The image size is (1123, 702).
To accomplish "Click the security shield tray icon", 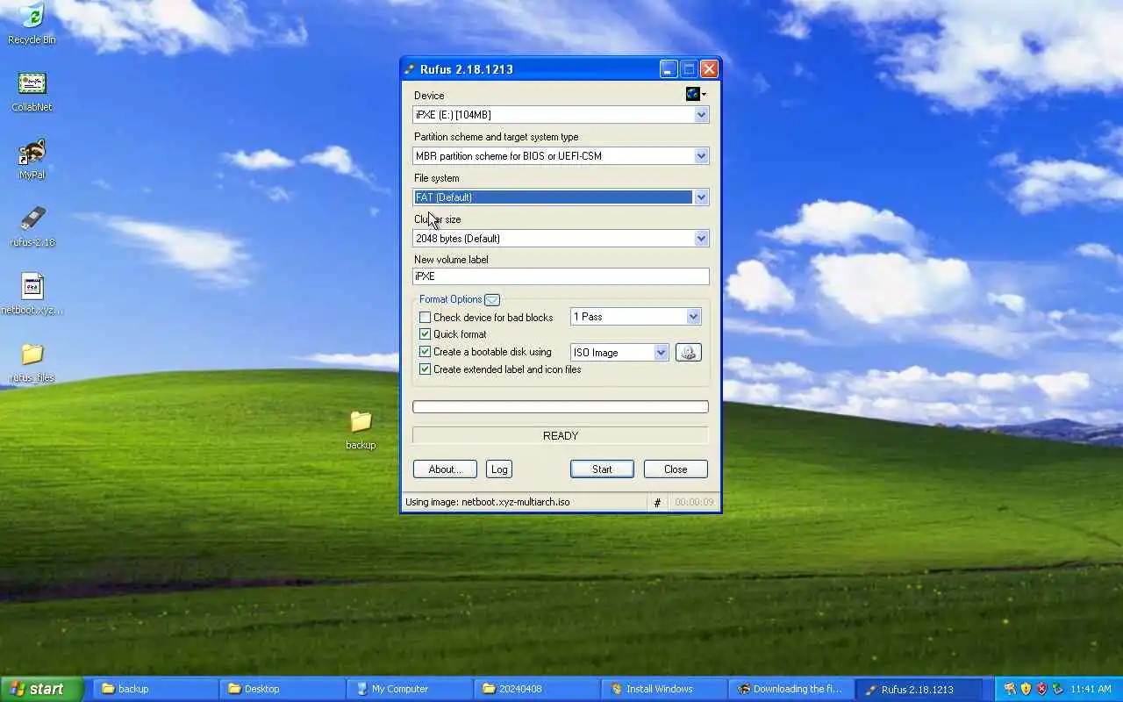I will pyautogui.click(x=1026, y=689).
